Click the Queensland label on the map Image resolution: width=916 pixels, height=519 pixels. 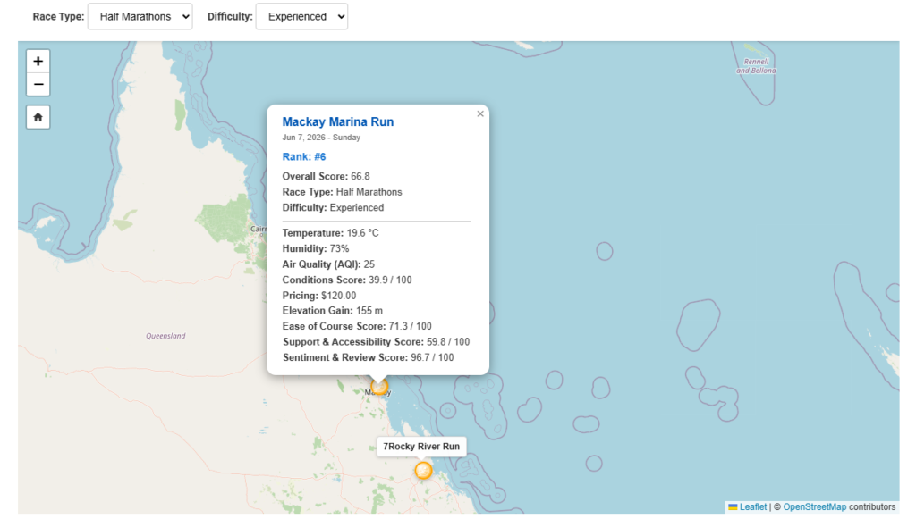[x=165, y=336]
